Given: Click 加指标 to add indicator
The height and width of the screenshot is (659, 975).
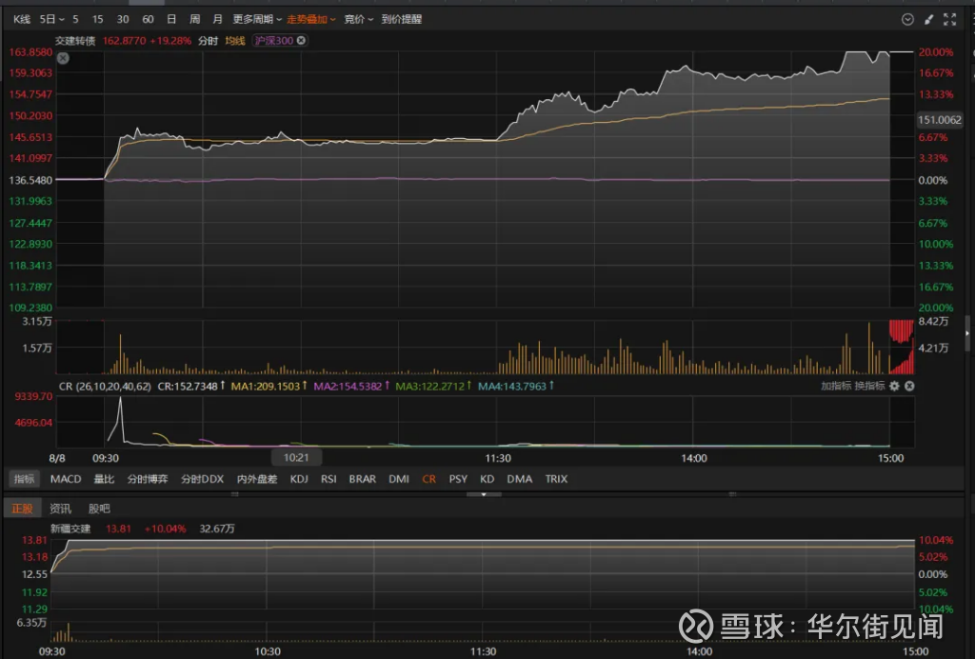Looking at the screenshot, I should click(836, 386).
